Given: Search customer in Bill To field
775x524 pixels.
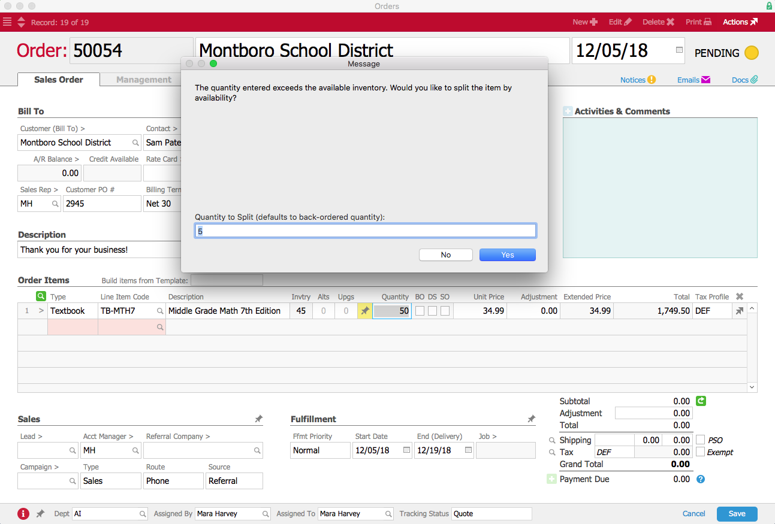Looking at the screenshot, I should coord(135,143).
